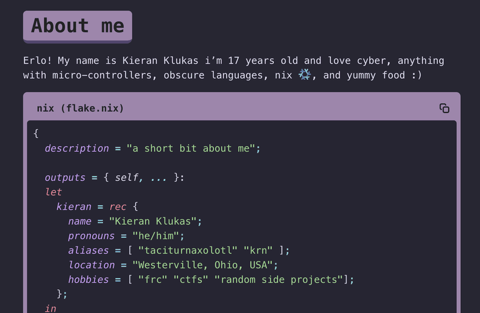Click the pronouns attribute name
Screen dimensions: 480x313
[x=92, y=236]
